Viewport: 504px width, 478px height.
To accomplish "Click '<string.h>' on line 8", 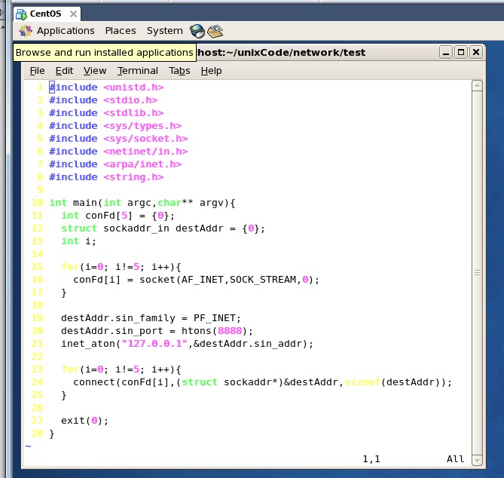I will [133, 177].
